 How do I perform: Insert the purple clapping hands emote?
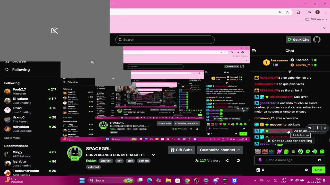[x=279, y=152]
